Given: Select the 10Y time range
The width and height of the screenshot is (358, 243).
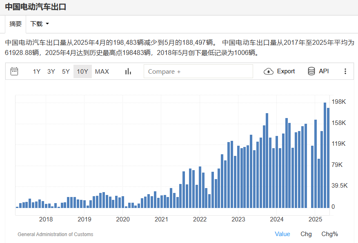Looking at the screenshot, I should (x=82, y=72).
